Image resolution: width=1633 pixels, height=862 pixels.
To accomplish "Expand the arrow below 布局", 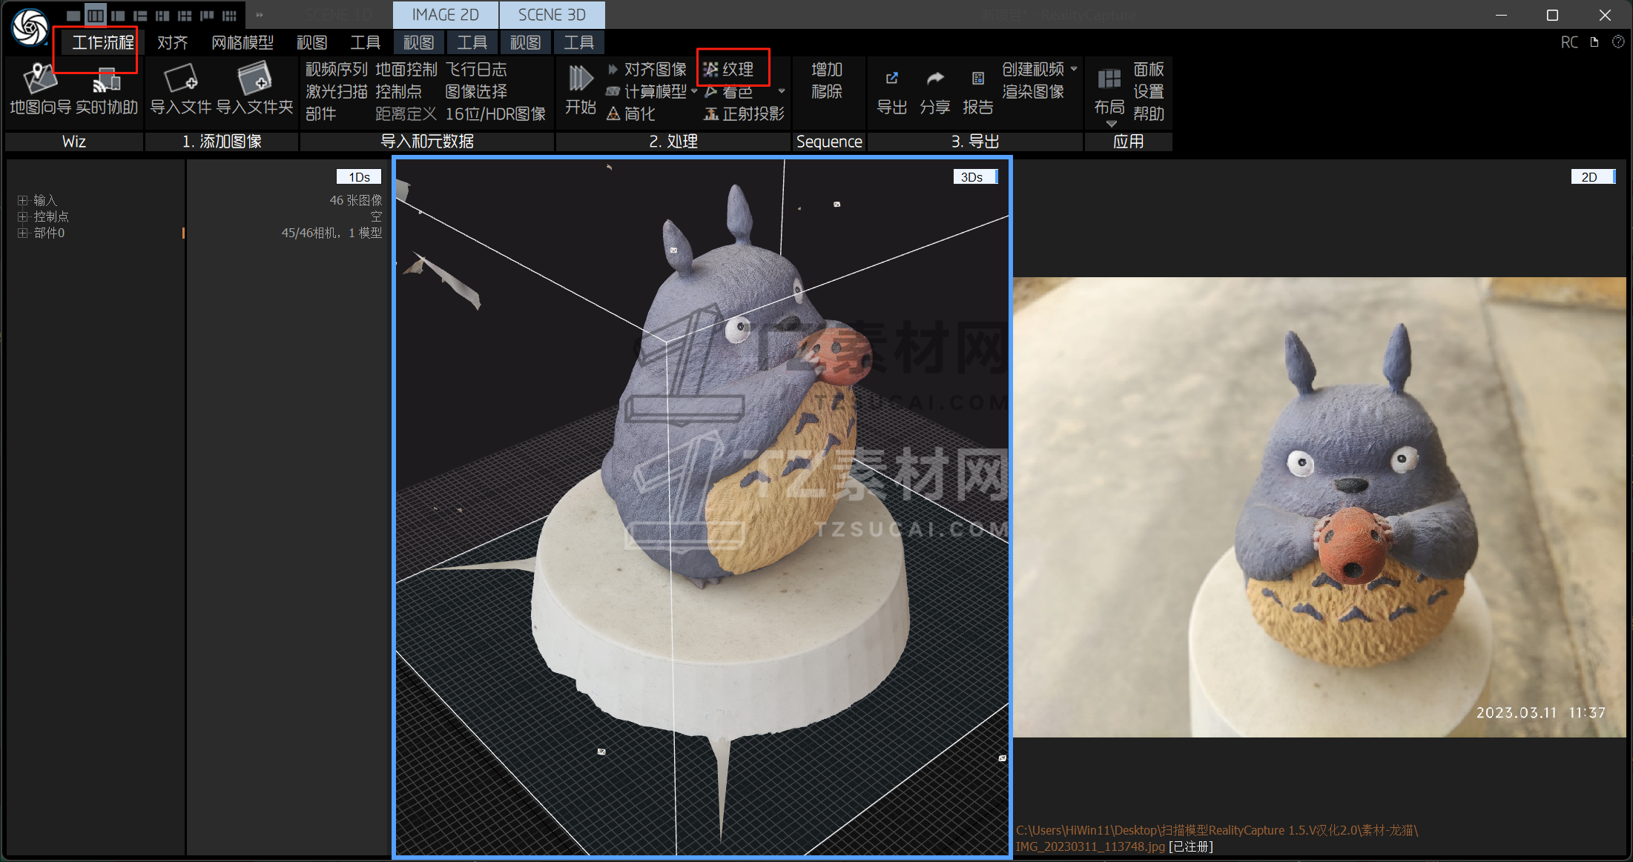I will point(1111,124).
